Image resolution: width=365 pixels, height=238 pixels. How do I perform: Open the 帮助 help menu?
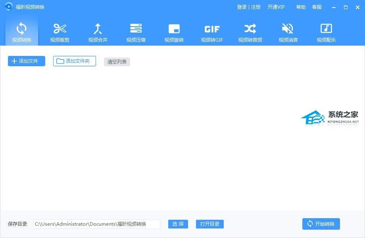[301, 7]
